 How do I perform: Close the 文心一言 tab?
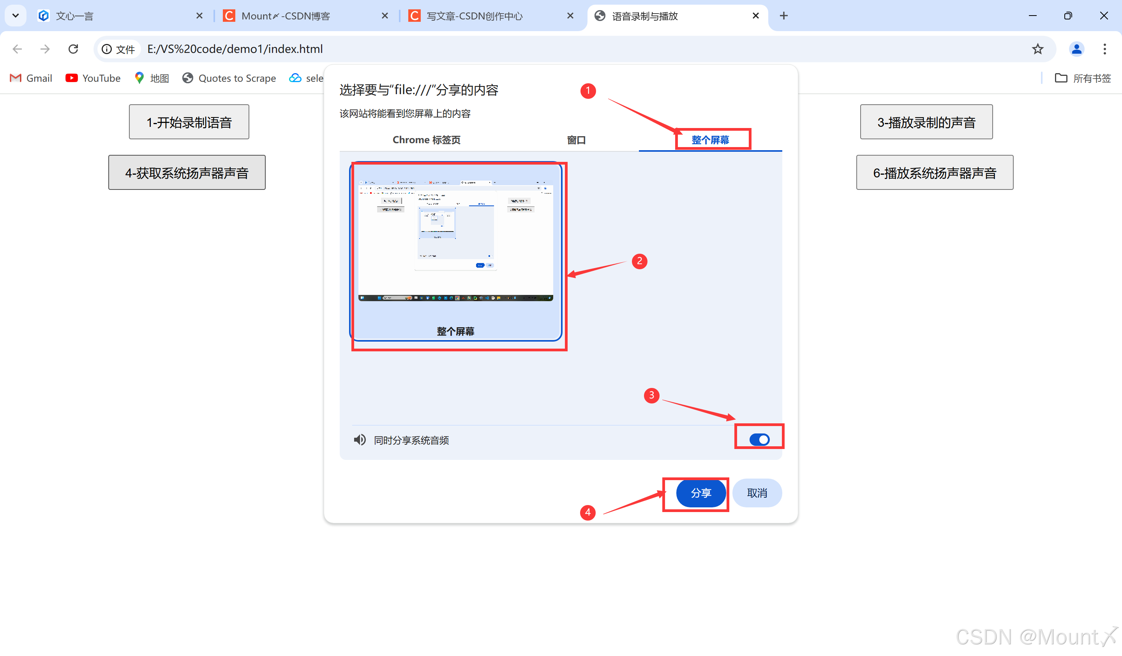click(199, 16)
